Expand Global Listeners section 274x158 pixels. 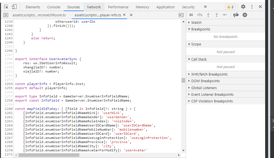coord(226,88)
